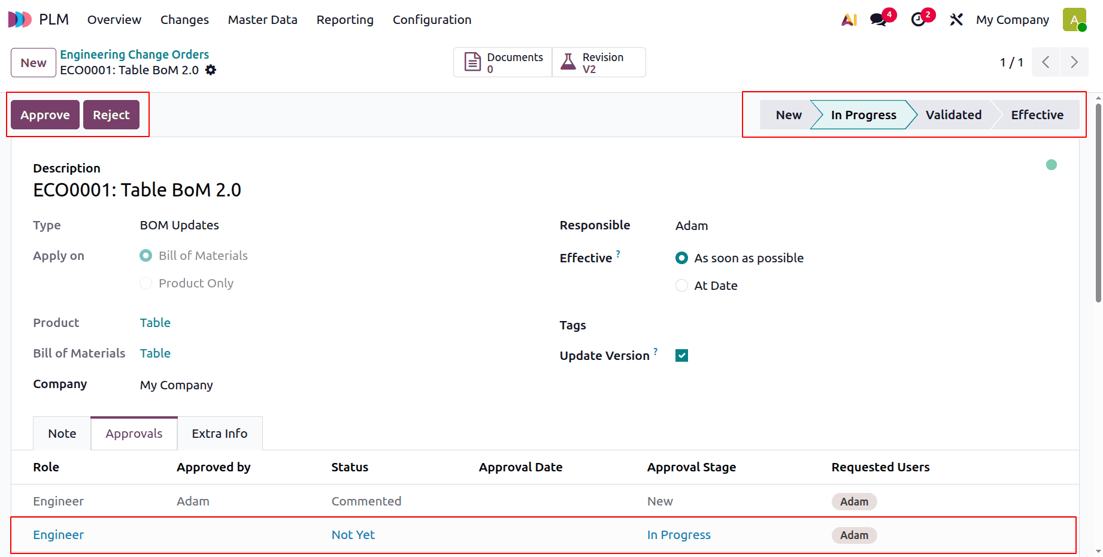Toggle the Update Version checkbox
Image resolution: width=1103 pixels, height=557 pixels.
(681, 356)
